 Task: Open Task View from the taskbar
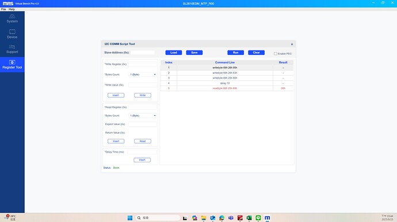coord(185,218)
